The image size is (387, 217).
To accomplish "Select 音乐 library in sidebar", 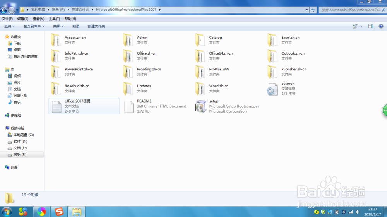I will pyautogui.click(x=17, y=102).
